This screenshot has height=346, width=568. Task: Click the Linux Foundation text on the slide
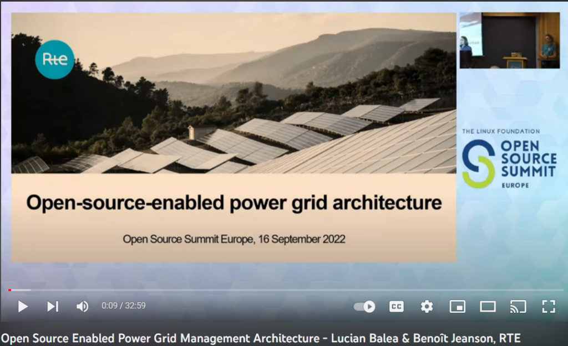click(x=501, y=131)
